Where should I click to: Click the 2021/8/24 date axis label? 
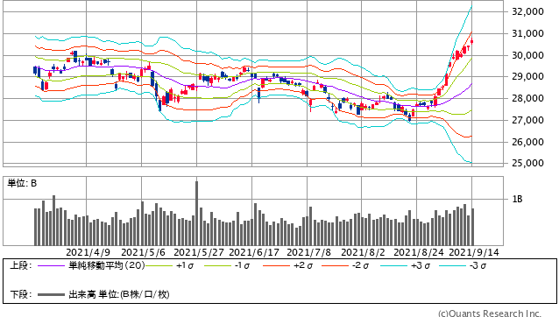tap(419, 252)
